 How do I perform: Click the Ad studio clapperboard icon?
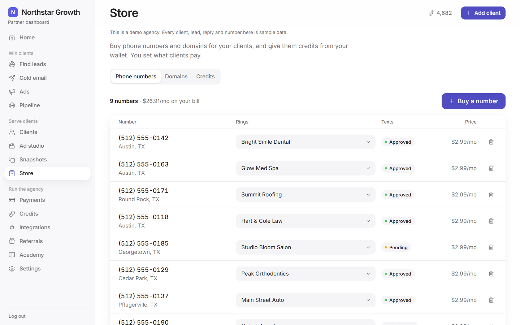12,146
